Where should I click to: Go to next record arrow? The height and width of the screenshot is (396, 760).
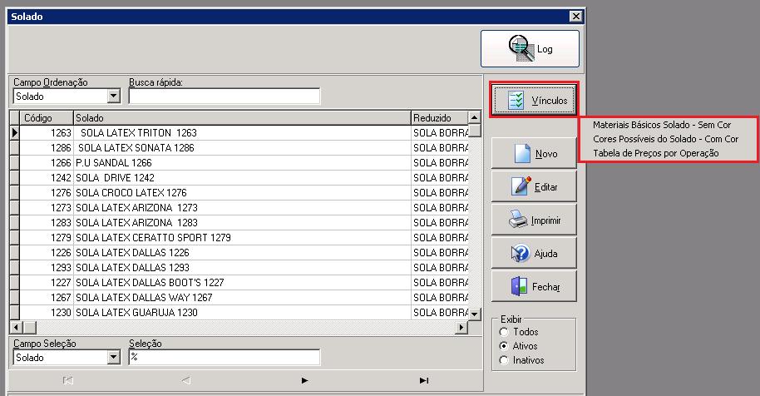click(x=304, y=380)
